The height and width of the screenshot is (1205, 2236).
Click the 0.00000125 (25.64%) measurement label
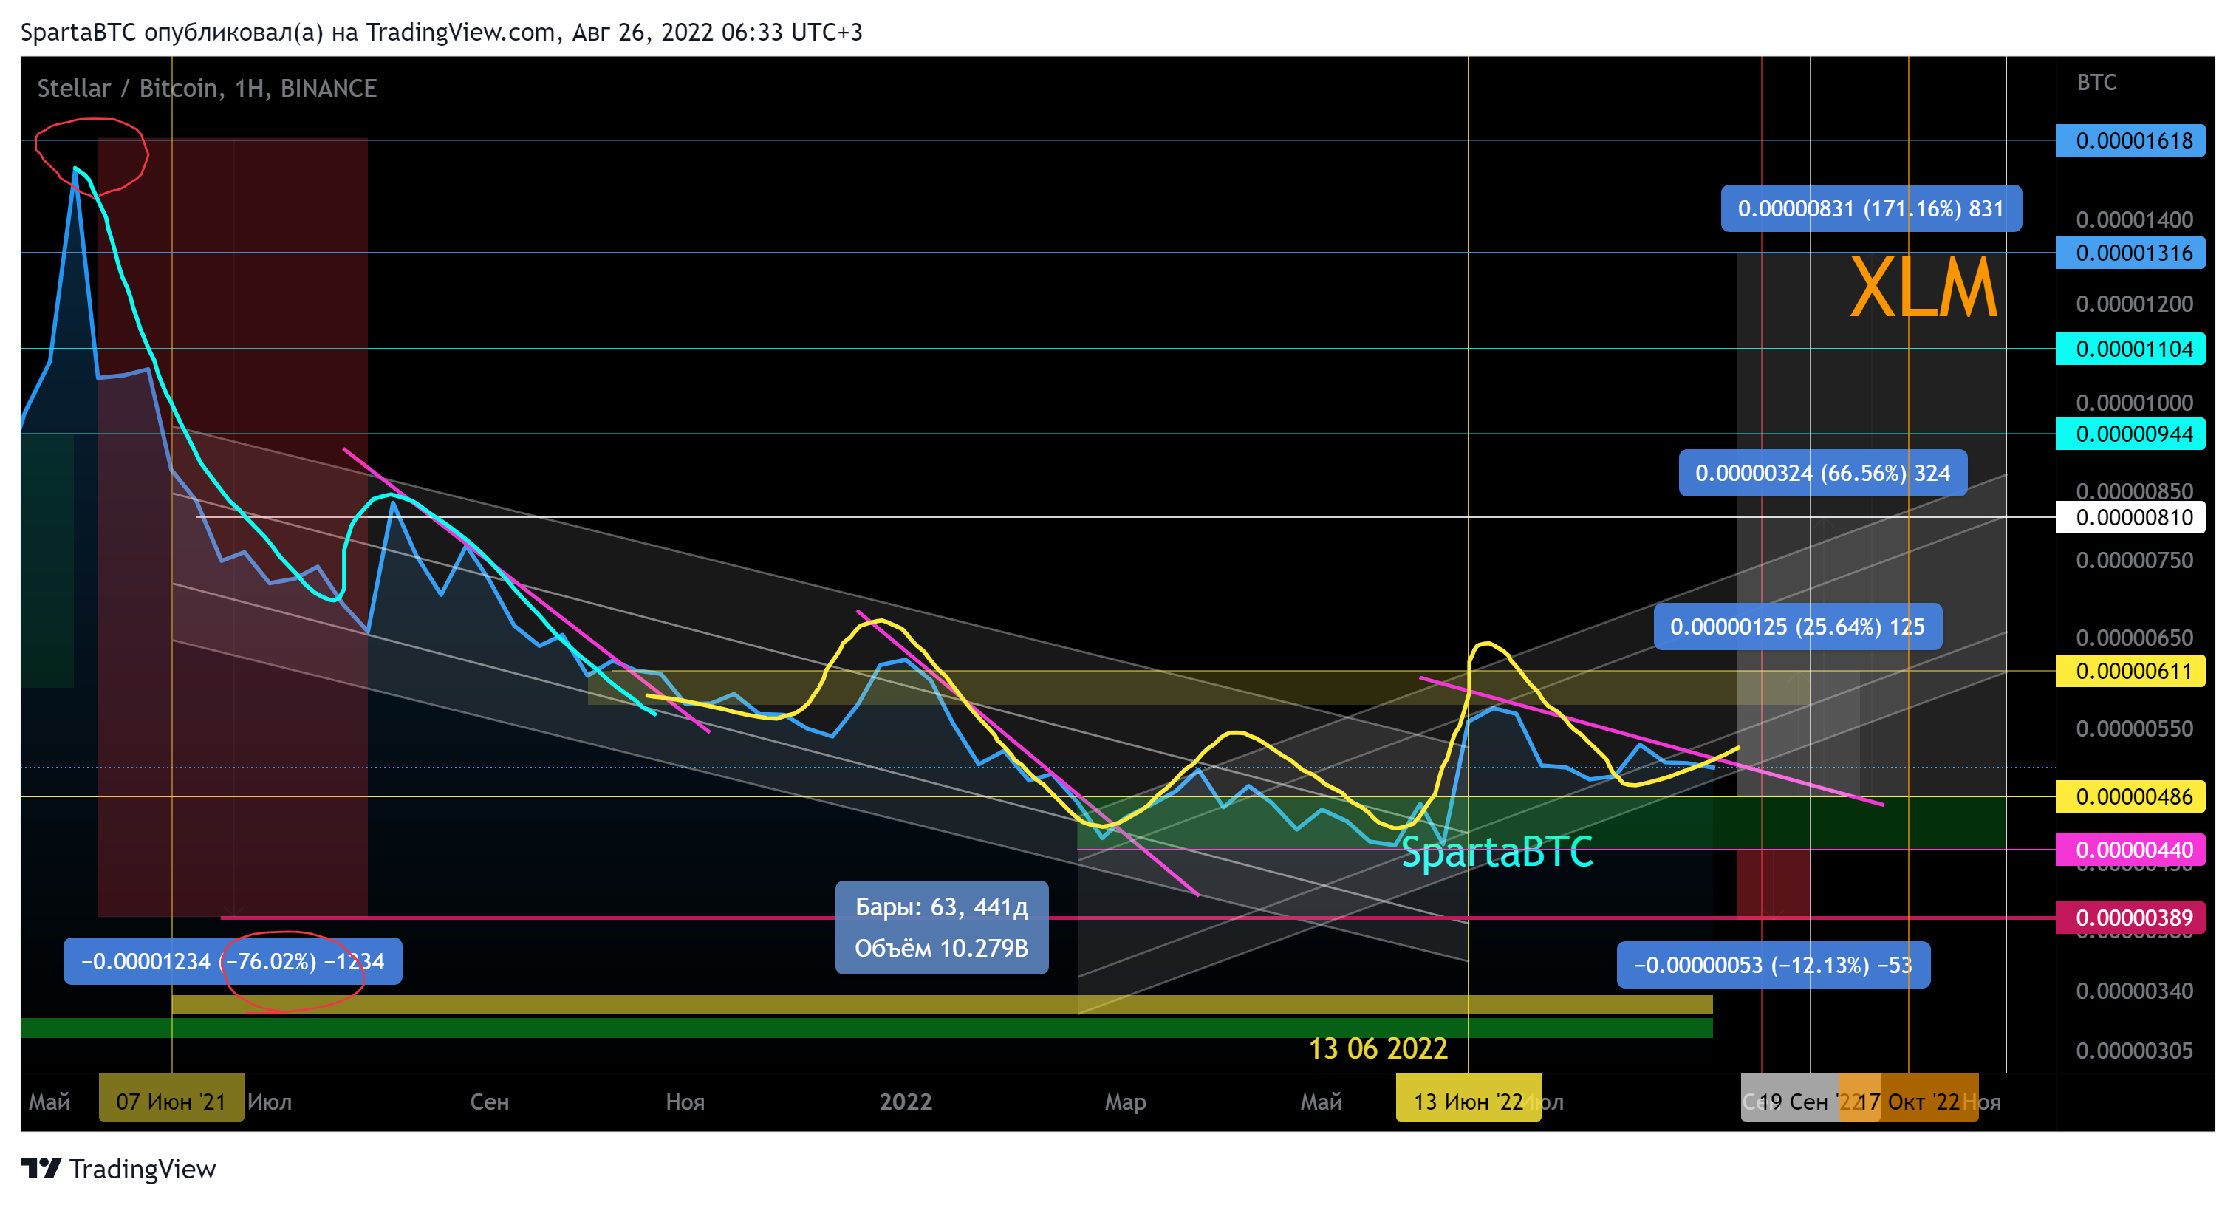tap(1798, 627)
